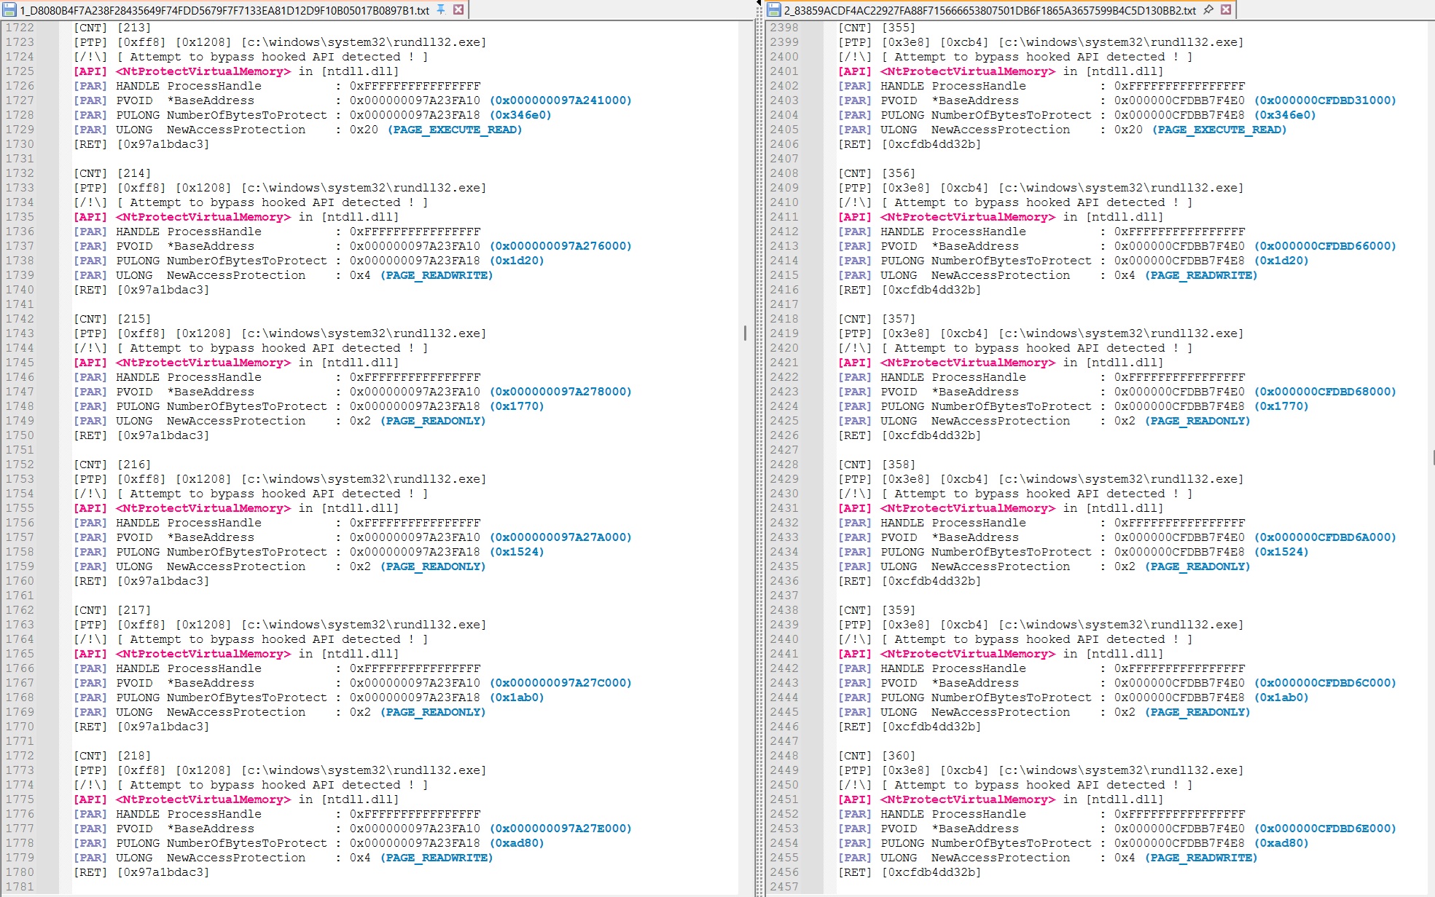Image resolution: width=1435 pixels, height=897 pixels.
Task: Click the save-disk icon on the 2_83859ACD tab
Action: tap(774, 9)
